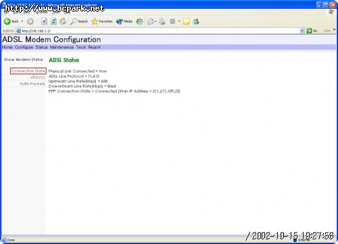
Task: Minimize the Internet Explorer window
Action: (x=320, y=5)
